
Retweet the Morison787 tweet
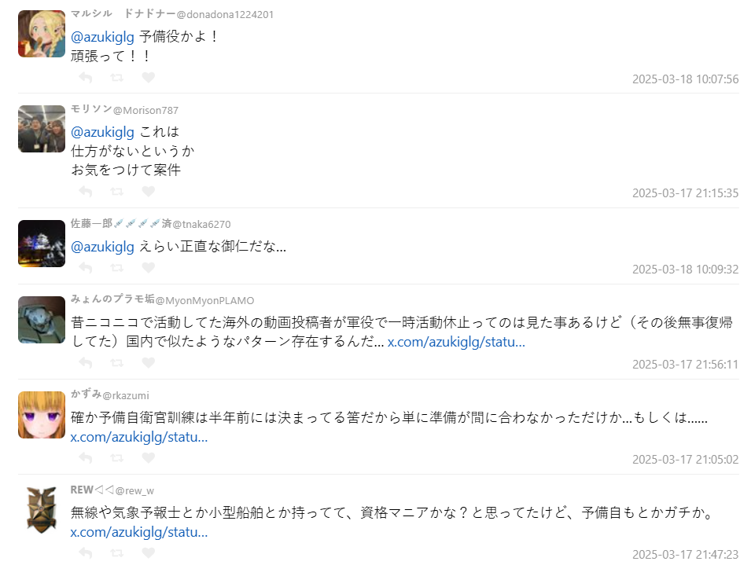(117, 192)
